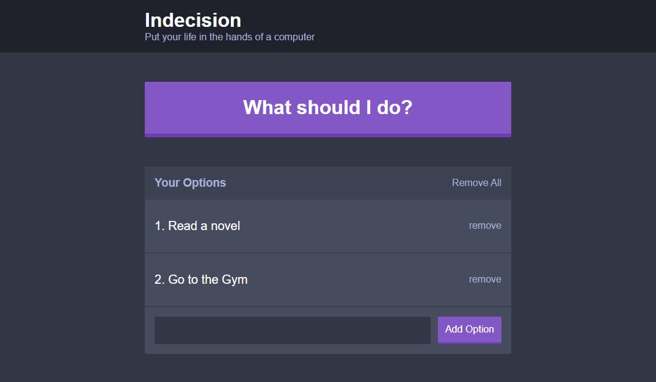Remove the "Go to the Gym" option
Screen dimensions: 656x382
pos(485,279)
